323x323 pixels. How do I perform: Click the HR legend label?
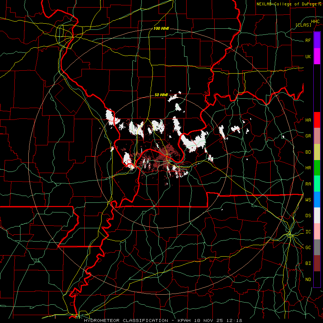click(308, 168)
